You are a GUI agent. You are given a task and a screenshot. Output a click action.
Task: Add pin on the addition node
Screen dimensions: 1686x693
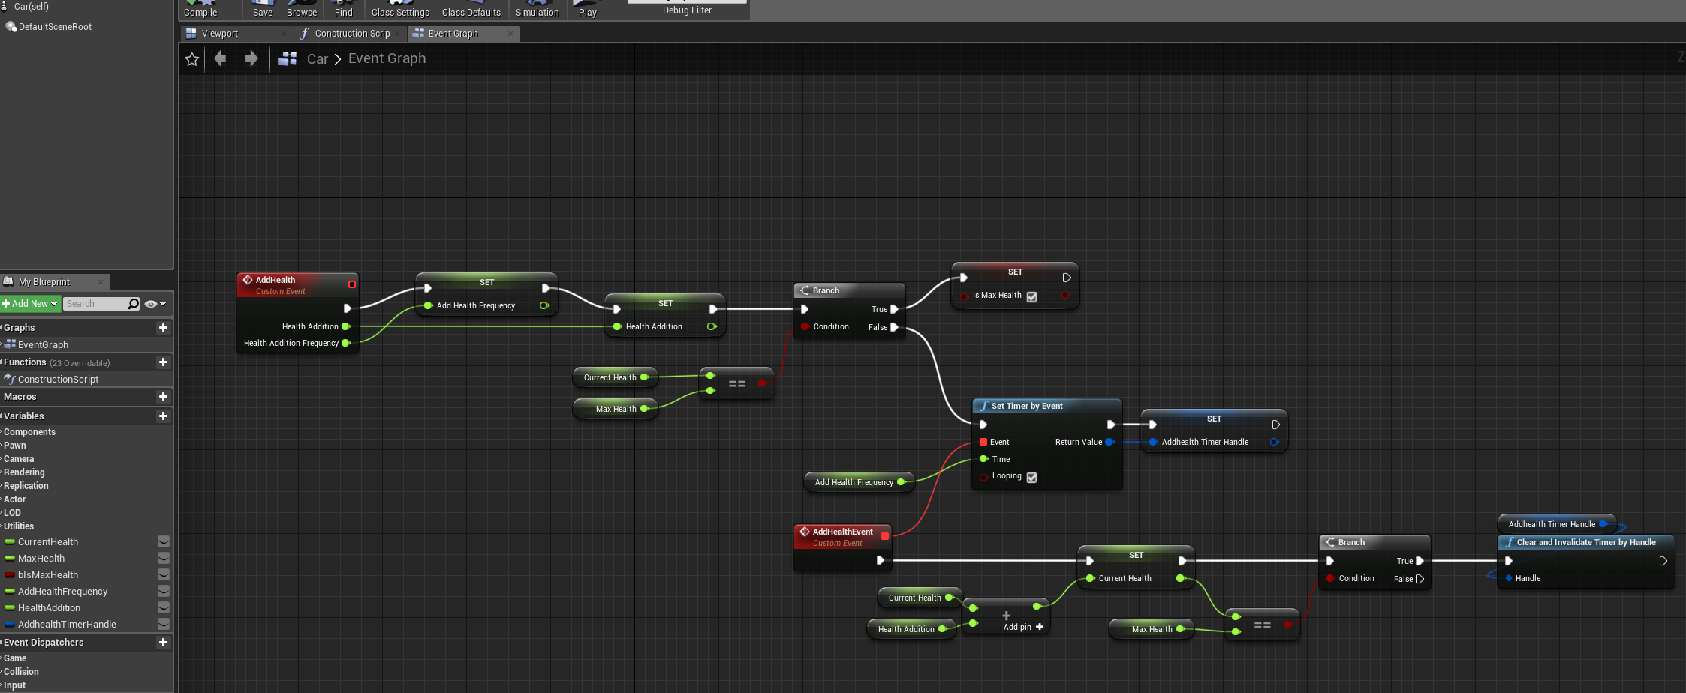[1024, 627]
